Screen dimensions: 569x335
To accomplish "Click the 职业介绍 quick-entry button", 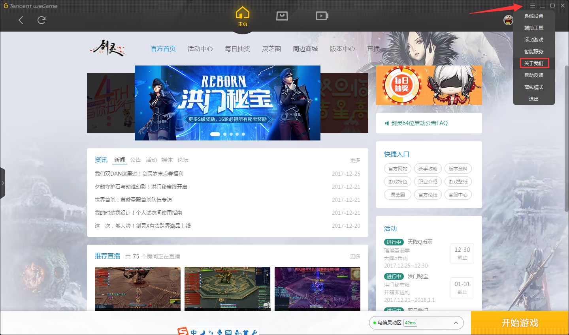I will pos(428,182).
